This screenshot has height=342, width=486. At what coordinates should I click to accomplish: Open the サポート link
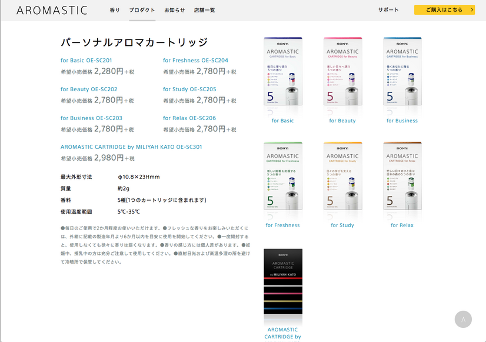click(388, 10)
